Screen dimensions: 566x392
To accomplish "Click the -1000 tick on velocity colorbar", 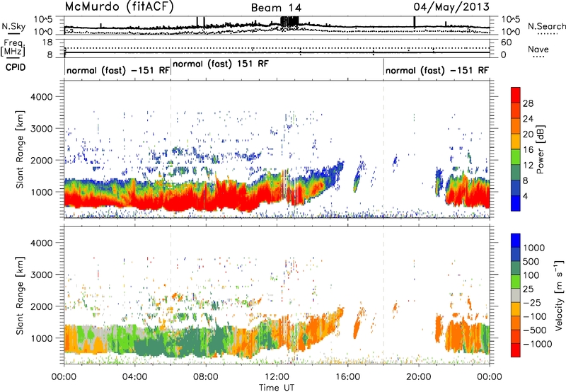I will point(537,344).
